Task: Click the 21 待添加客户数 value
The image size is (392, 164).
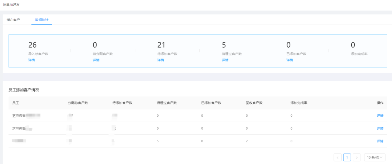Action: 161,45
